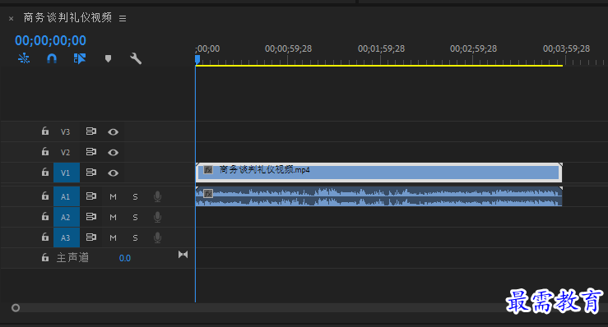Solo track A2 with S button
The height and width of the screenshot is (327, 608).
pos(135,218)
